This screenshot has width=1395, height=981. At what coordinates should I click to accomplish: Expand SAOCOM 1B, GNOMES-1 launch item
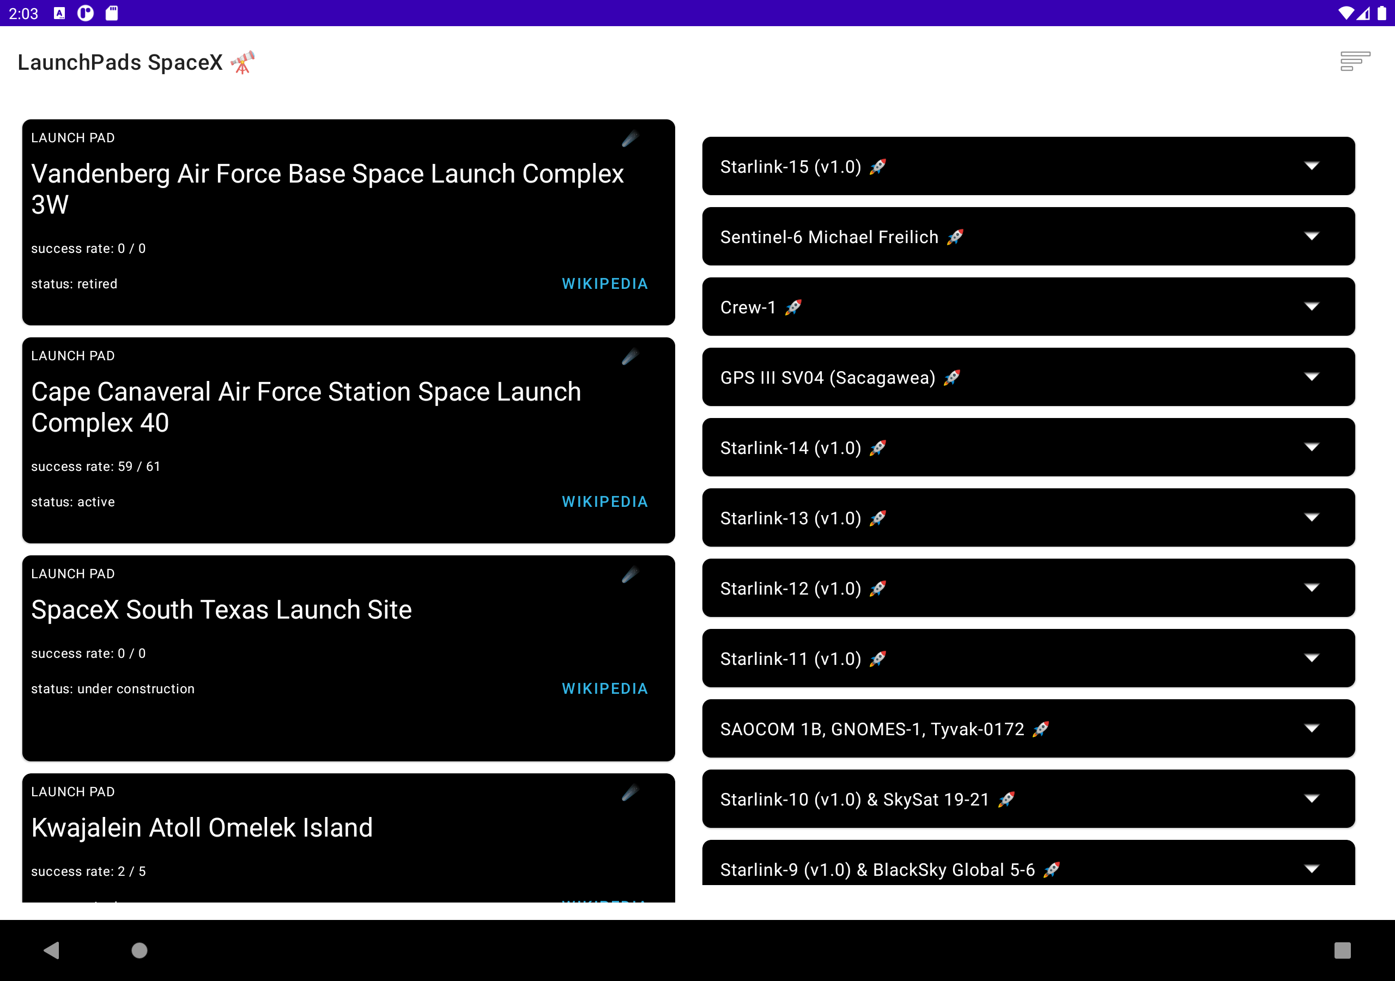1311,728
